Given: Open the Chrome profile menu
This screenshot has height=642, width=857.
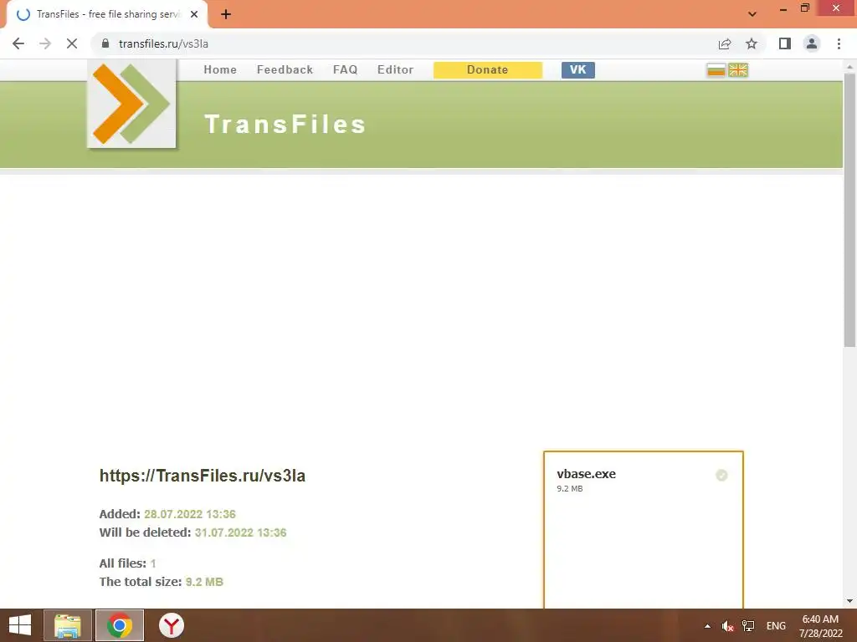Looking at the screenshot, I should coord(812,43).
